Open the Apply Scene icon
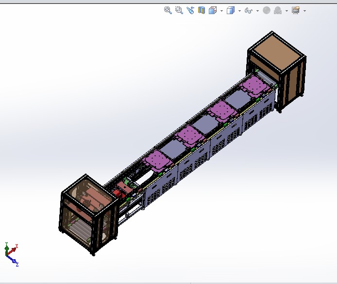This screenshot has height=284, width=337. pos(278,10)
